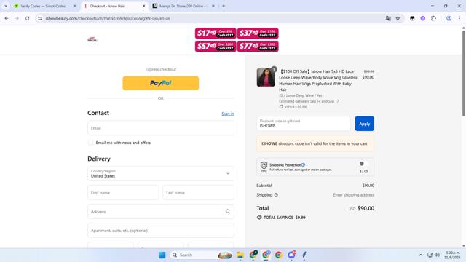Screen dimensions: 466x262
Task: Open the tab search dropdown arrow
Action: pos(6,6)
